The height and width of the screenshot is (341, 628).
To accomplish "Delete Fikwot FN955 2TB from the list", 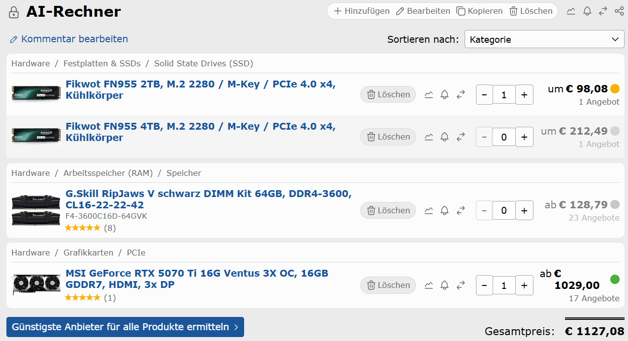I will point(388,95).
